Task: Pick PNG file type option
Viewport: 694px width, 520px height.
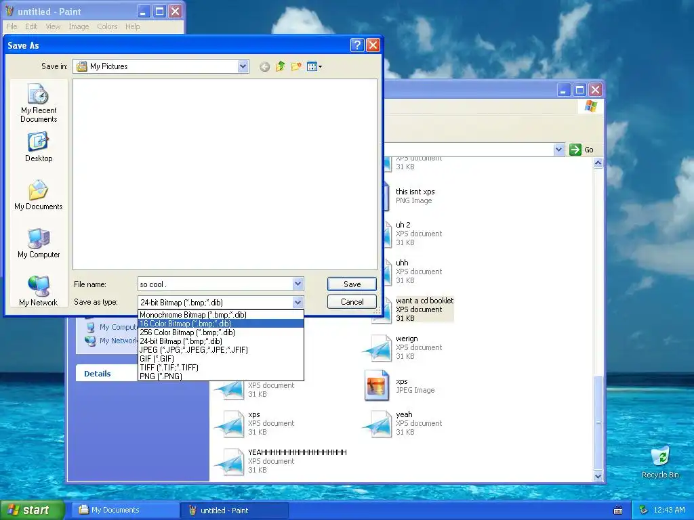Action: pyautogui.click(x=221, y=376)
